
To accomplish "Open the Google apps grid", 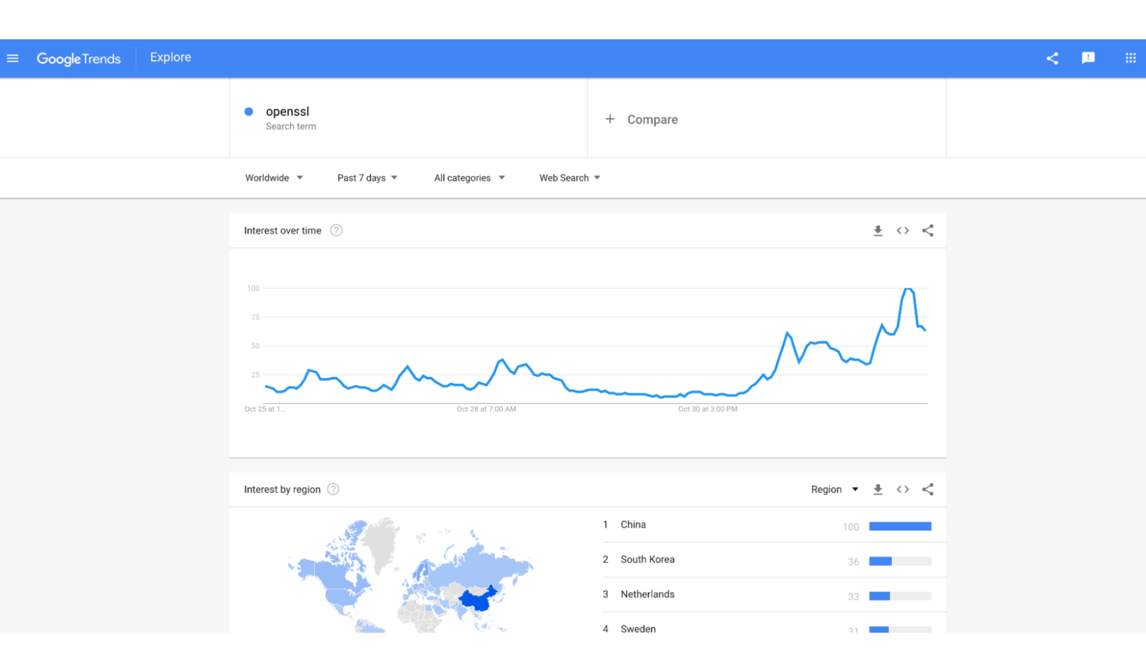I will click(x=1130, y=58).
